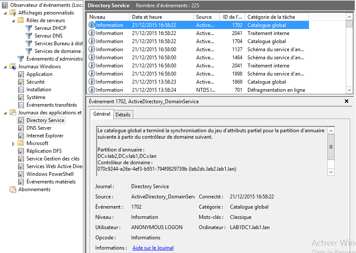Click the Journaux Windows folder icon
The image size is (356, 253).
click(x=13, y=67)
